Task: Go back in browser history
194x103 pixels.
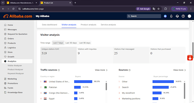Action: point(3,9)
